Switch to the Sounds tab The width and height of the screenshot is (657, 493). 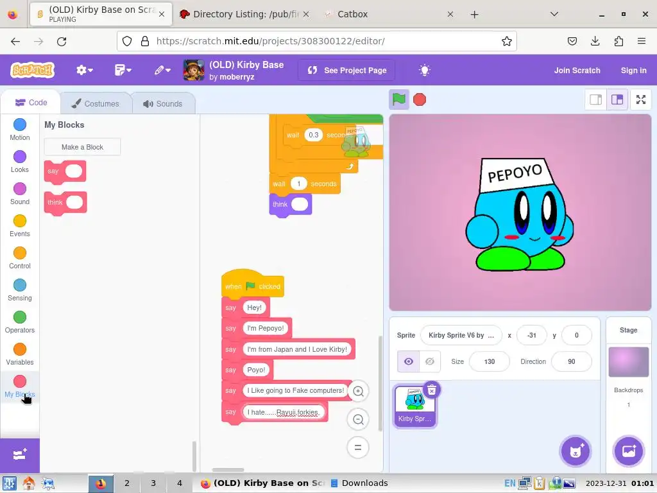tap(163, 103)
